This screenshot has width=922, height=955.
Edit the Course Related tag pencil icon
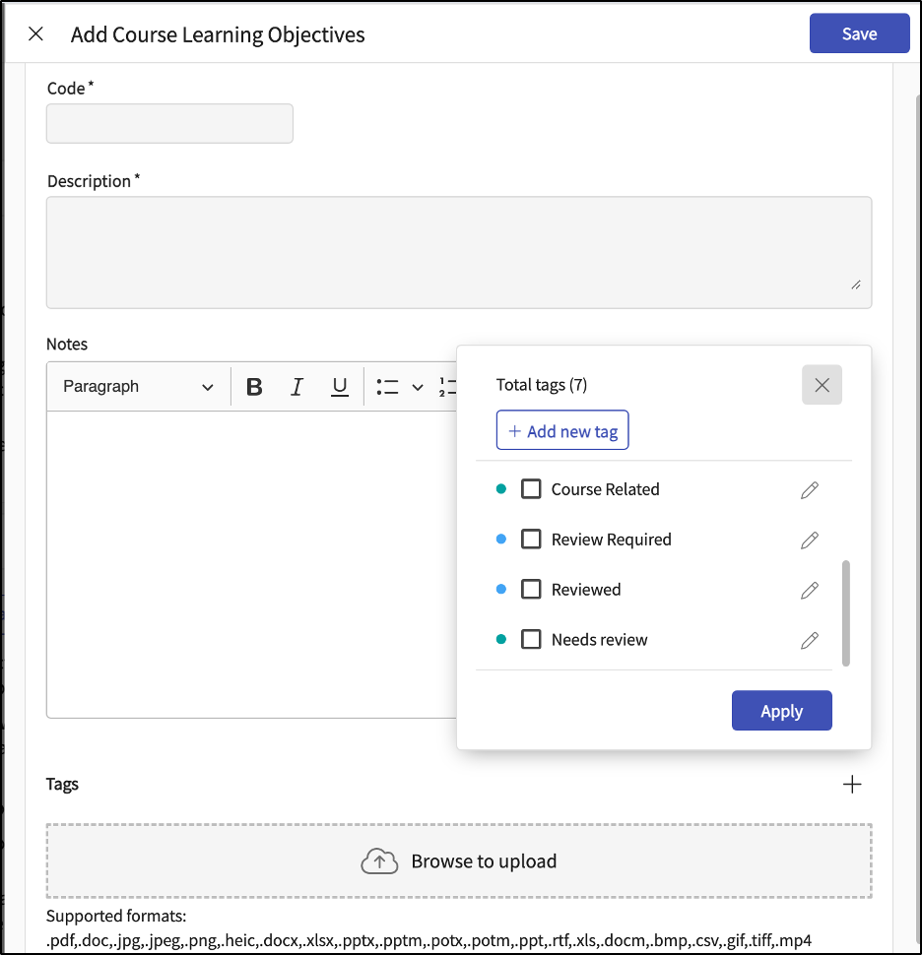click(810, 490)
